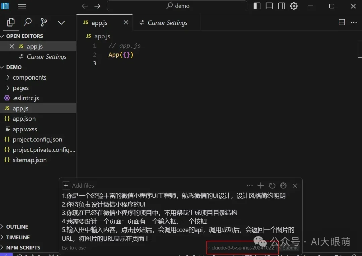Click the navigate back arrow
Image resolution: width=362 pixels, height=256 pixels.
point(85,6)
